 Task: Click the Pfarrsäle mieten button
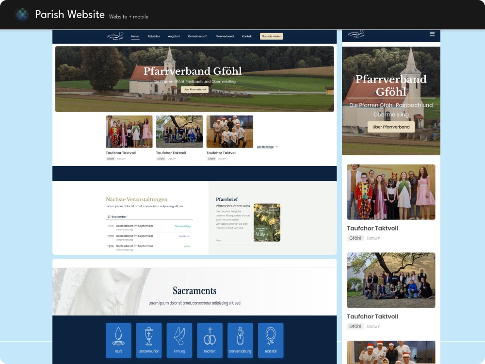[x=272, y=36]
